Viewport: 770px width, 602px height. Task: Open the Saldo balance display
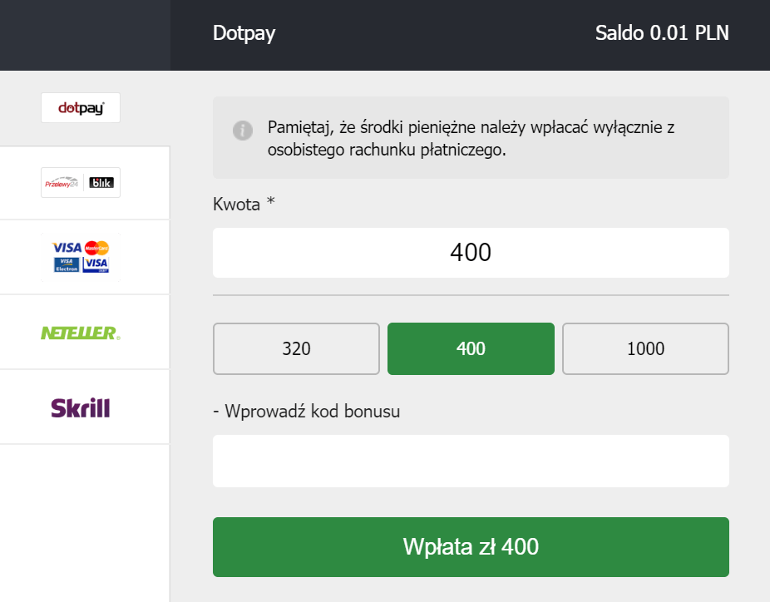(x=661, y=34)
